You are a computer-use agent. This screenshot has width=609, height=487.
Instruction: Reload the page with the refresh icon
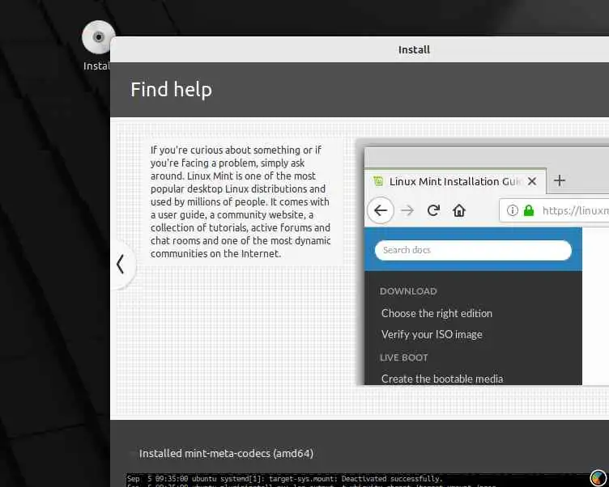click(x=433, y=210)
